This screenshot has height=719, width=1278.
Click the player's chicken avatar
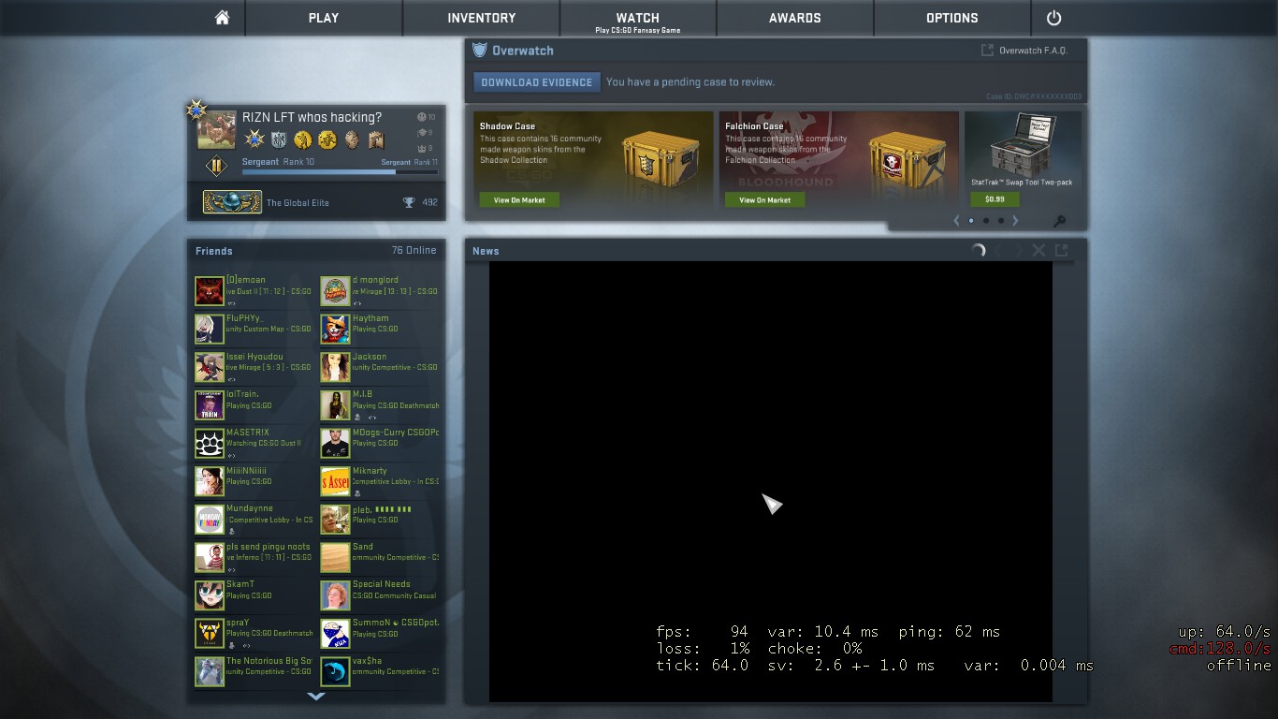pos(216,130)
